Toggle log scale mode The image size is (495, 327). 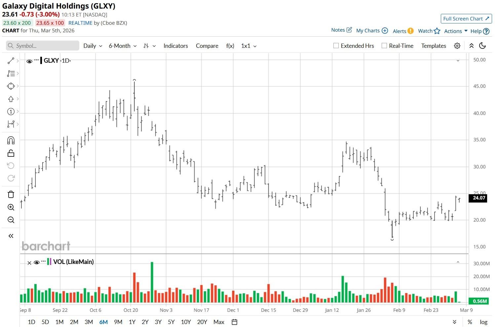click(484, 322)
